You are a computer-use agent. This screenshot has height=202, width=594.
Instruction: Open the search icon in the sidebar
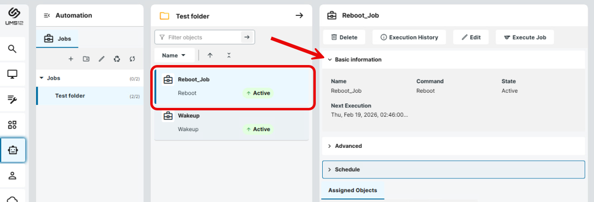[x=12, y=48]
